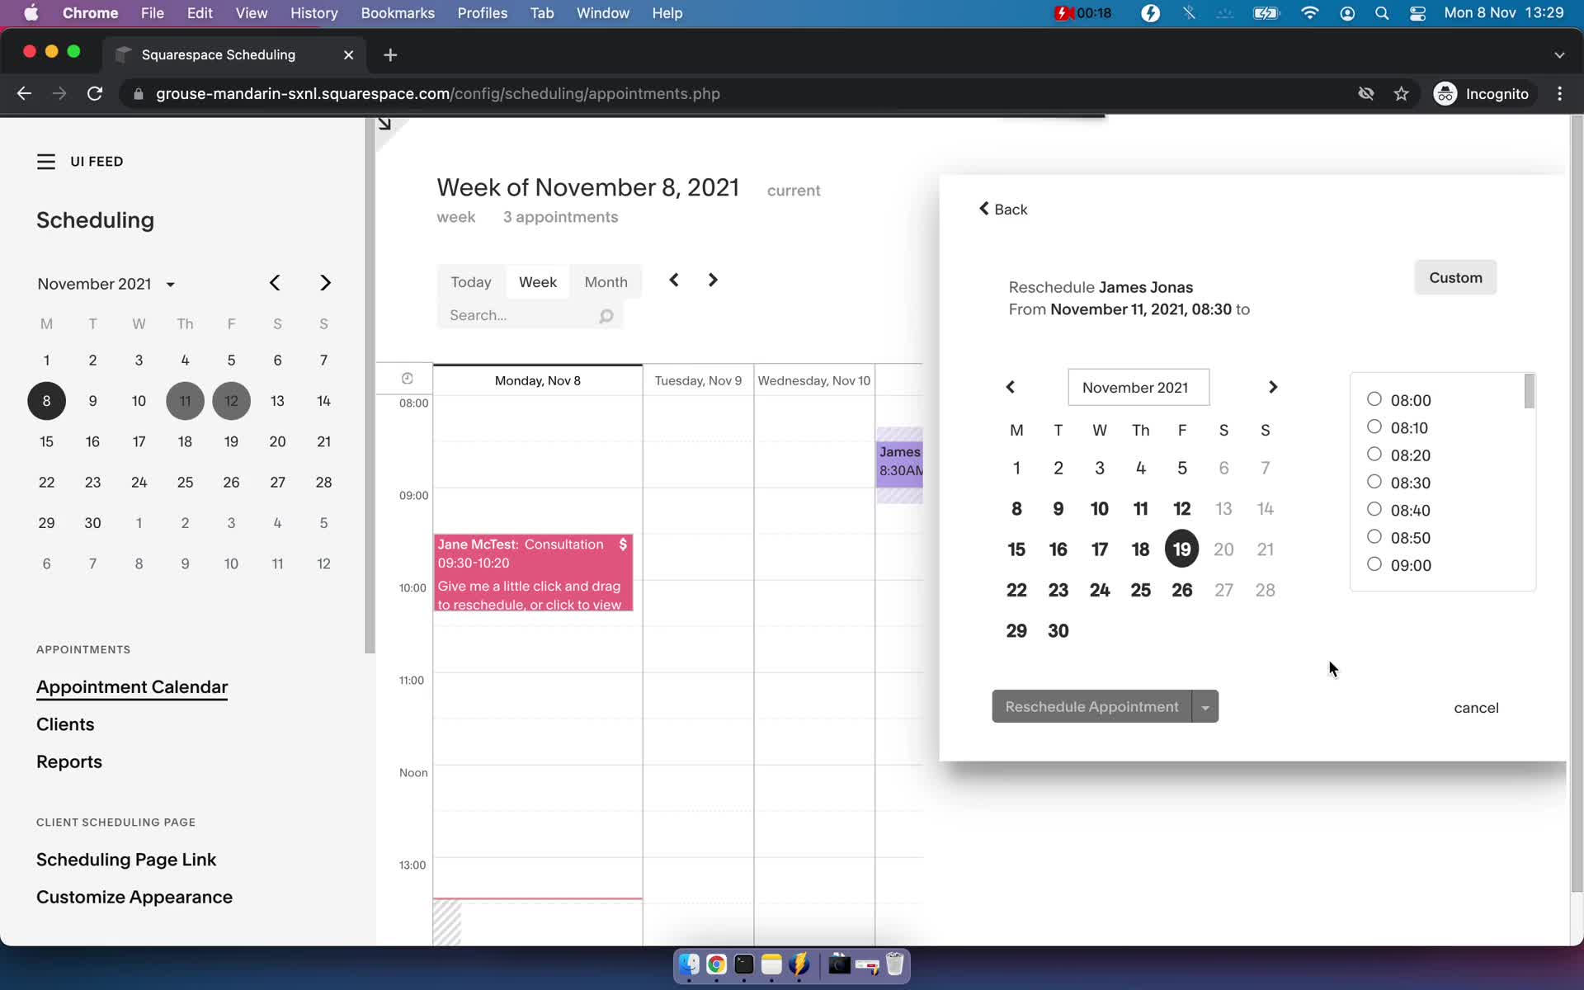Expand the Chrome tab search chevron

click(x=1559, y=54)
